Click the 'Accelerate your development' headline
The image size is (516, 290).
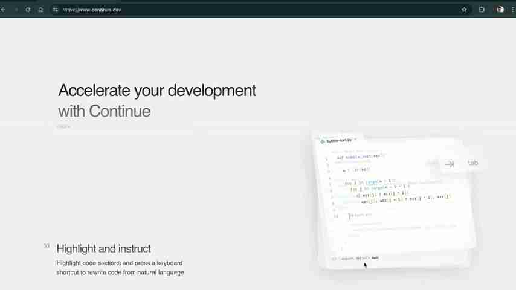(x=157, y=91)
